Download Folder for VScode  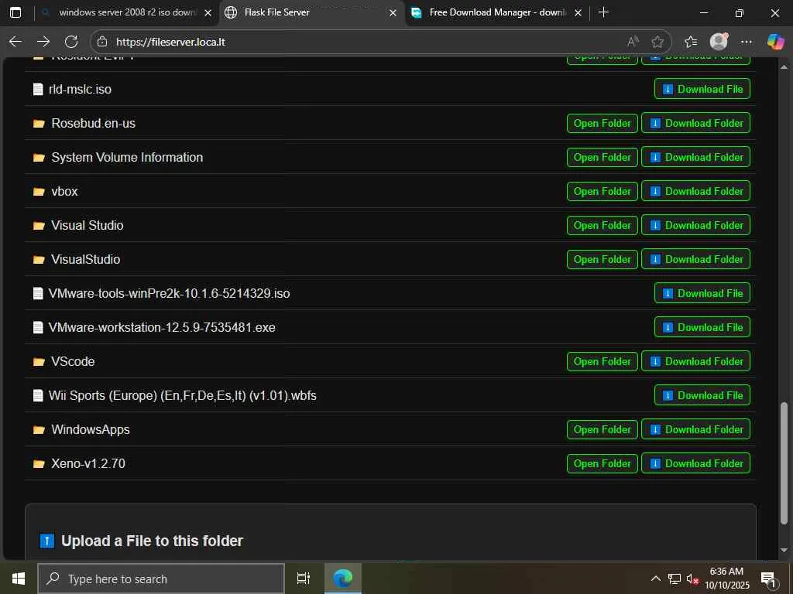696,361
